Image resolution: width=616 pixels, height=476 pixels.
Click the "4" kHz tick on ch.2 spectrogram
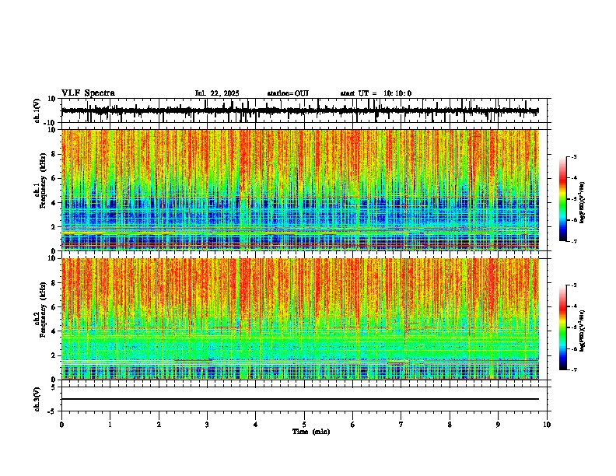click(x=54, y=331)
